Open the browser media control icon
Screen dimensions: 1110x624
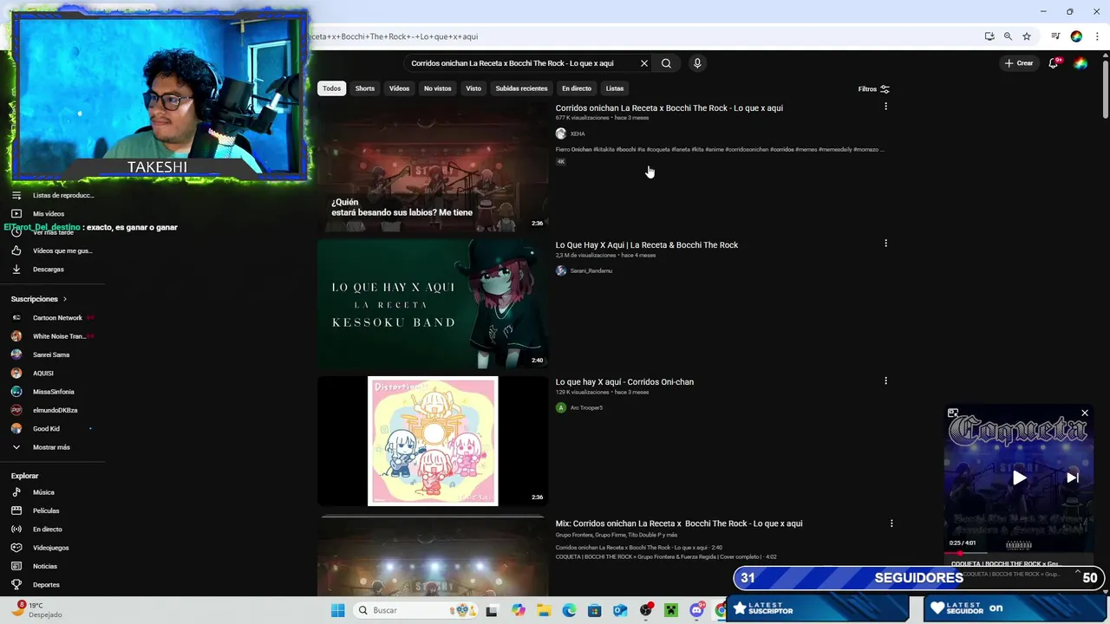(1055, 36)
